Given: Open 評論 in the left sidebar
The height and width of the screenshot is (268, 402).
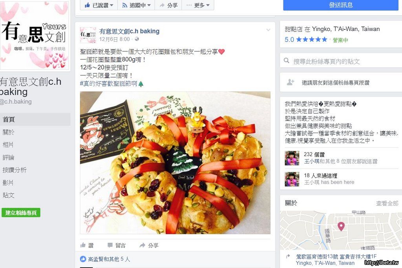Looking at the screenshot, I should pos(8,157).
